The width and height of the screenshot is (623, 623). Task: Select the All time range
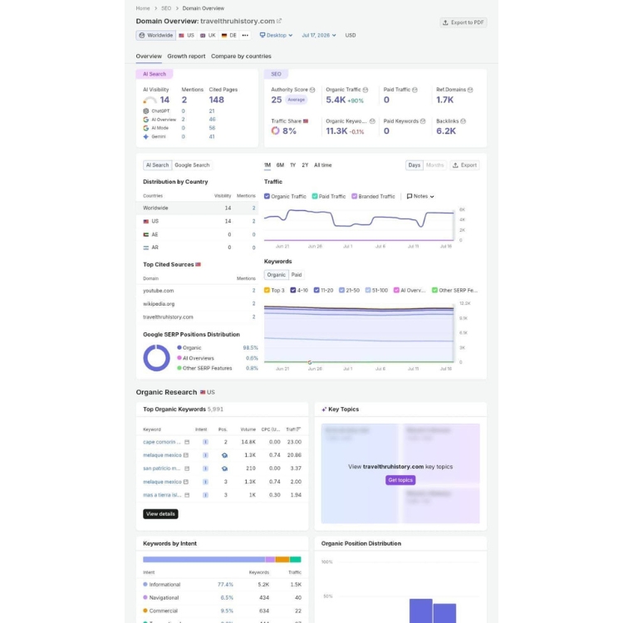click(322, 165)
